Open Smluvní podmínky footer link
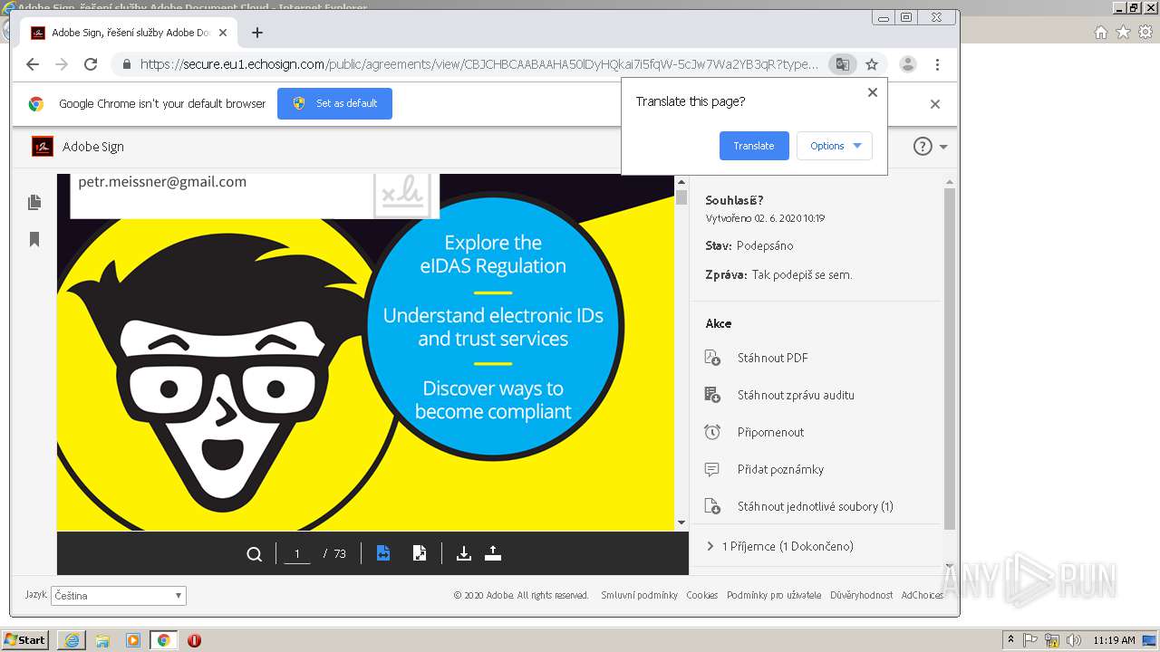Image resolution: width=1160 pixels, height=652 pixels. [x=639, y=595]
